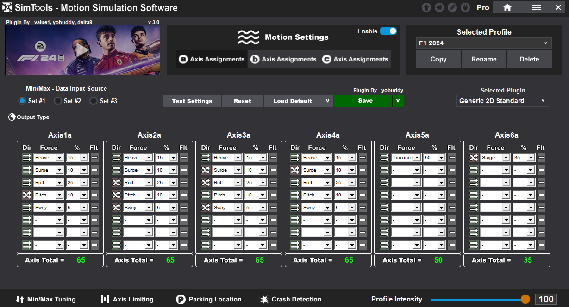This screenshot has width=569, height=307.
Task: Toggle Axis4a Heave direction arrow
Action: pyautogui.click(x=295, y=158)
